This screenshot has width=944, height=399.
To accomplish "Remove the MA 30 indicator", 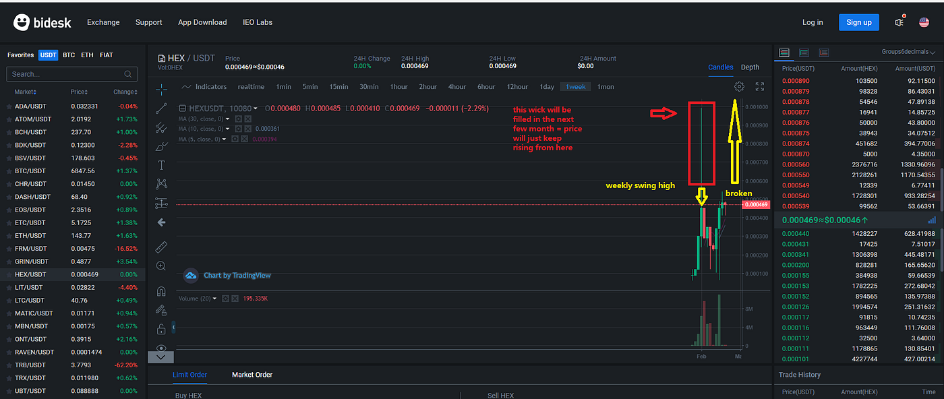I will [x=247, y=119].
